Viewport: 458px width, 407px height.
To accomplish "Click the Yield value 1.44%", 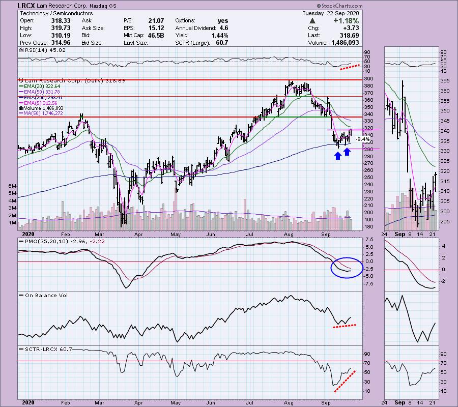I will click(x=220, y=35).
